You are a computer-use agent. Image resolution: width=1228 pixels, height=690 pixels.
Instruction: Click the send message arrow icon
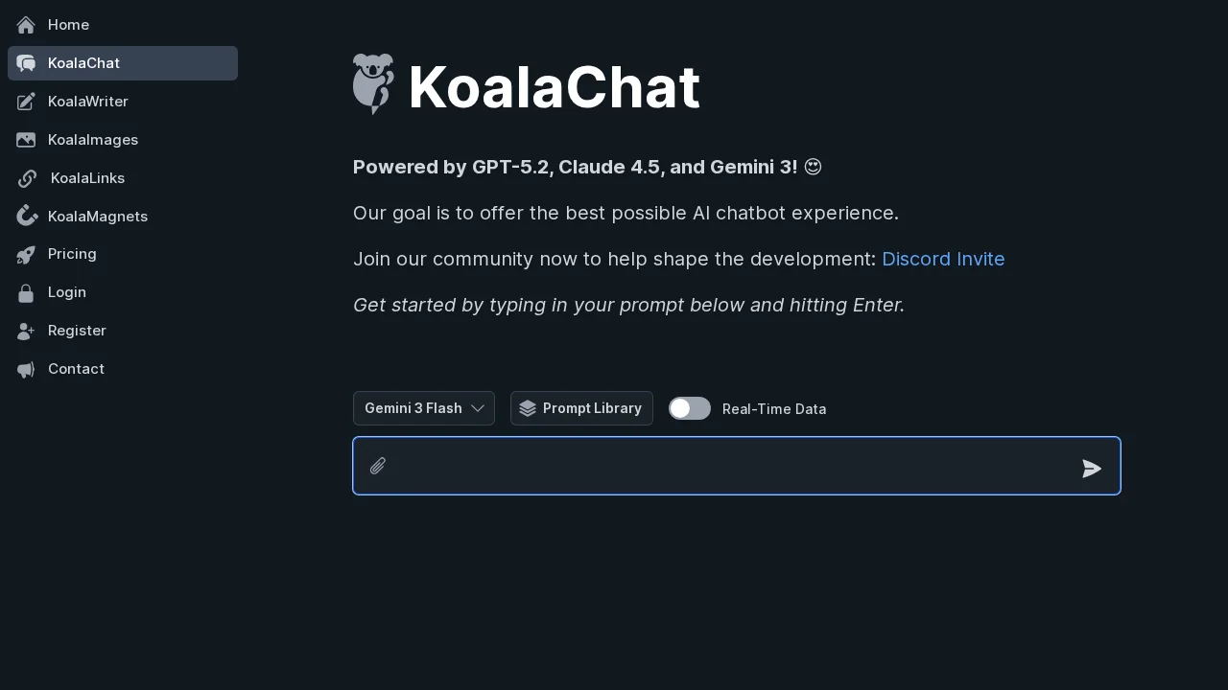coord(1092,469)
